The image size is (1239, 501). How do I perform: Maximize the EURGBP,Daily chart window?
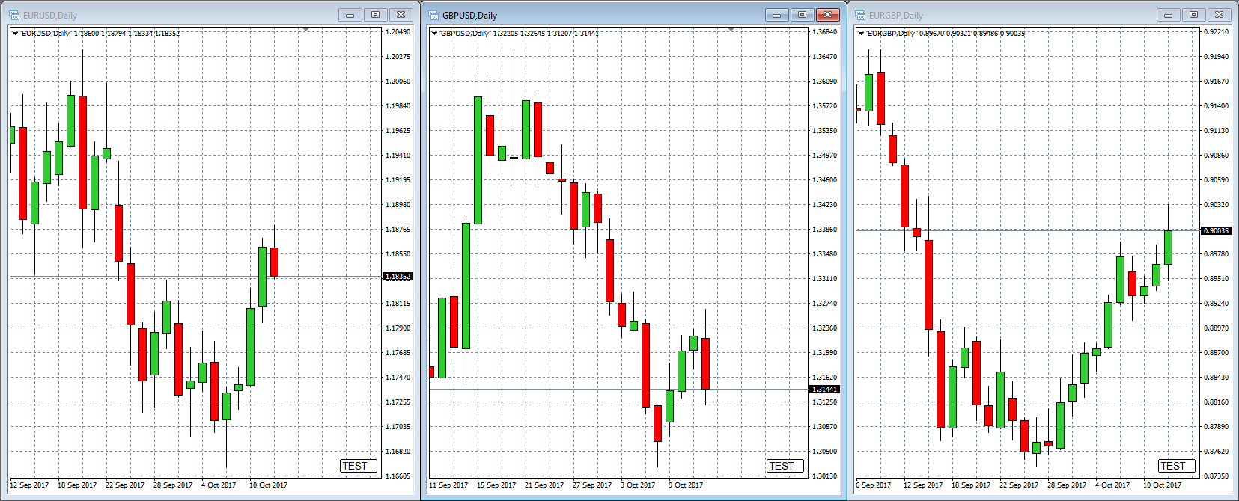point(1194,15)
